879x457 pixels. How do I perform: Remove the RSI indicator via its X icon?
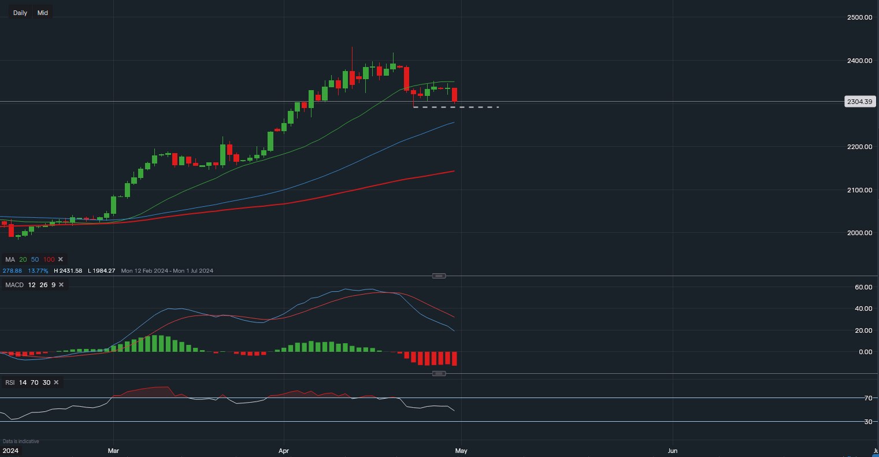[x=55, y=382]
